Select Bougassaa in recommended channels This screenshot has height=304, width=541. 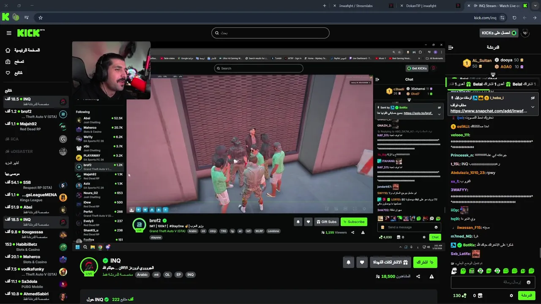pyautogui.click(x=36, y=234)
